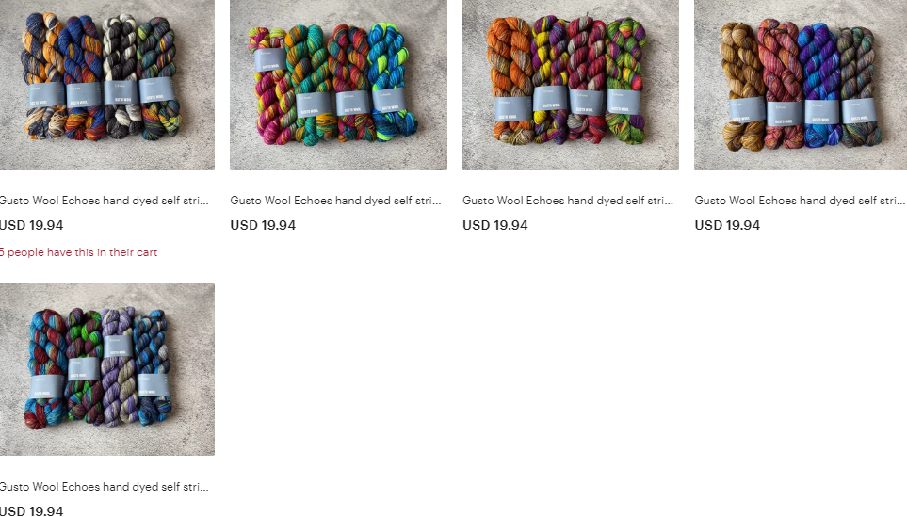Screen dimensions: 907x517
Task: Click title under the pink and teal yarn photo
Action: (x=335, y=201)
